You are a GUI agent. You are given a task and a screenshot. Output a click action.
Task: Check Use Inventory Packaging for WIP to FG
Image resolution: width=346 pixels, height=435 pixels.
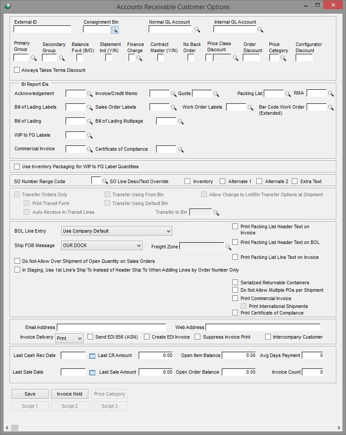17,166
